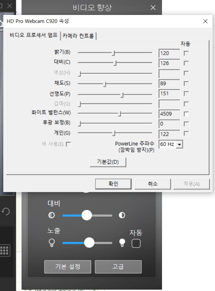The image size is (215, 291).
Task: Enable auto checkbox for 대비(C)
Action: pos(186,63)
